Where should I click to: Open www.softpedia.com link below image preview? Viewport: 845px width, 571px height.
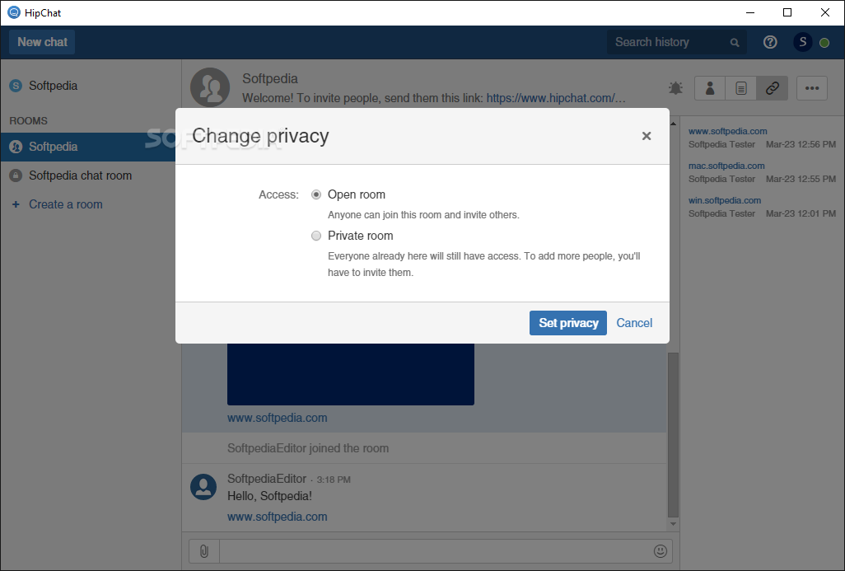(x=277, y=418)
